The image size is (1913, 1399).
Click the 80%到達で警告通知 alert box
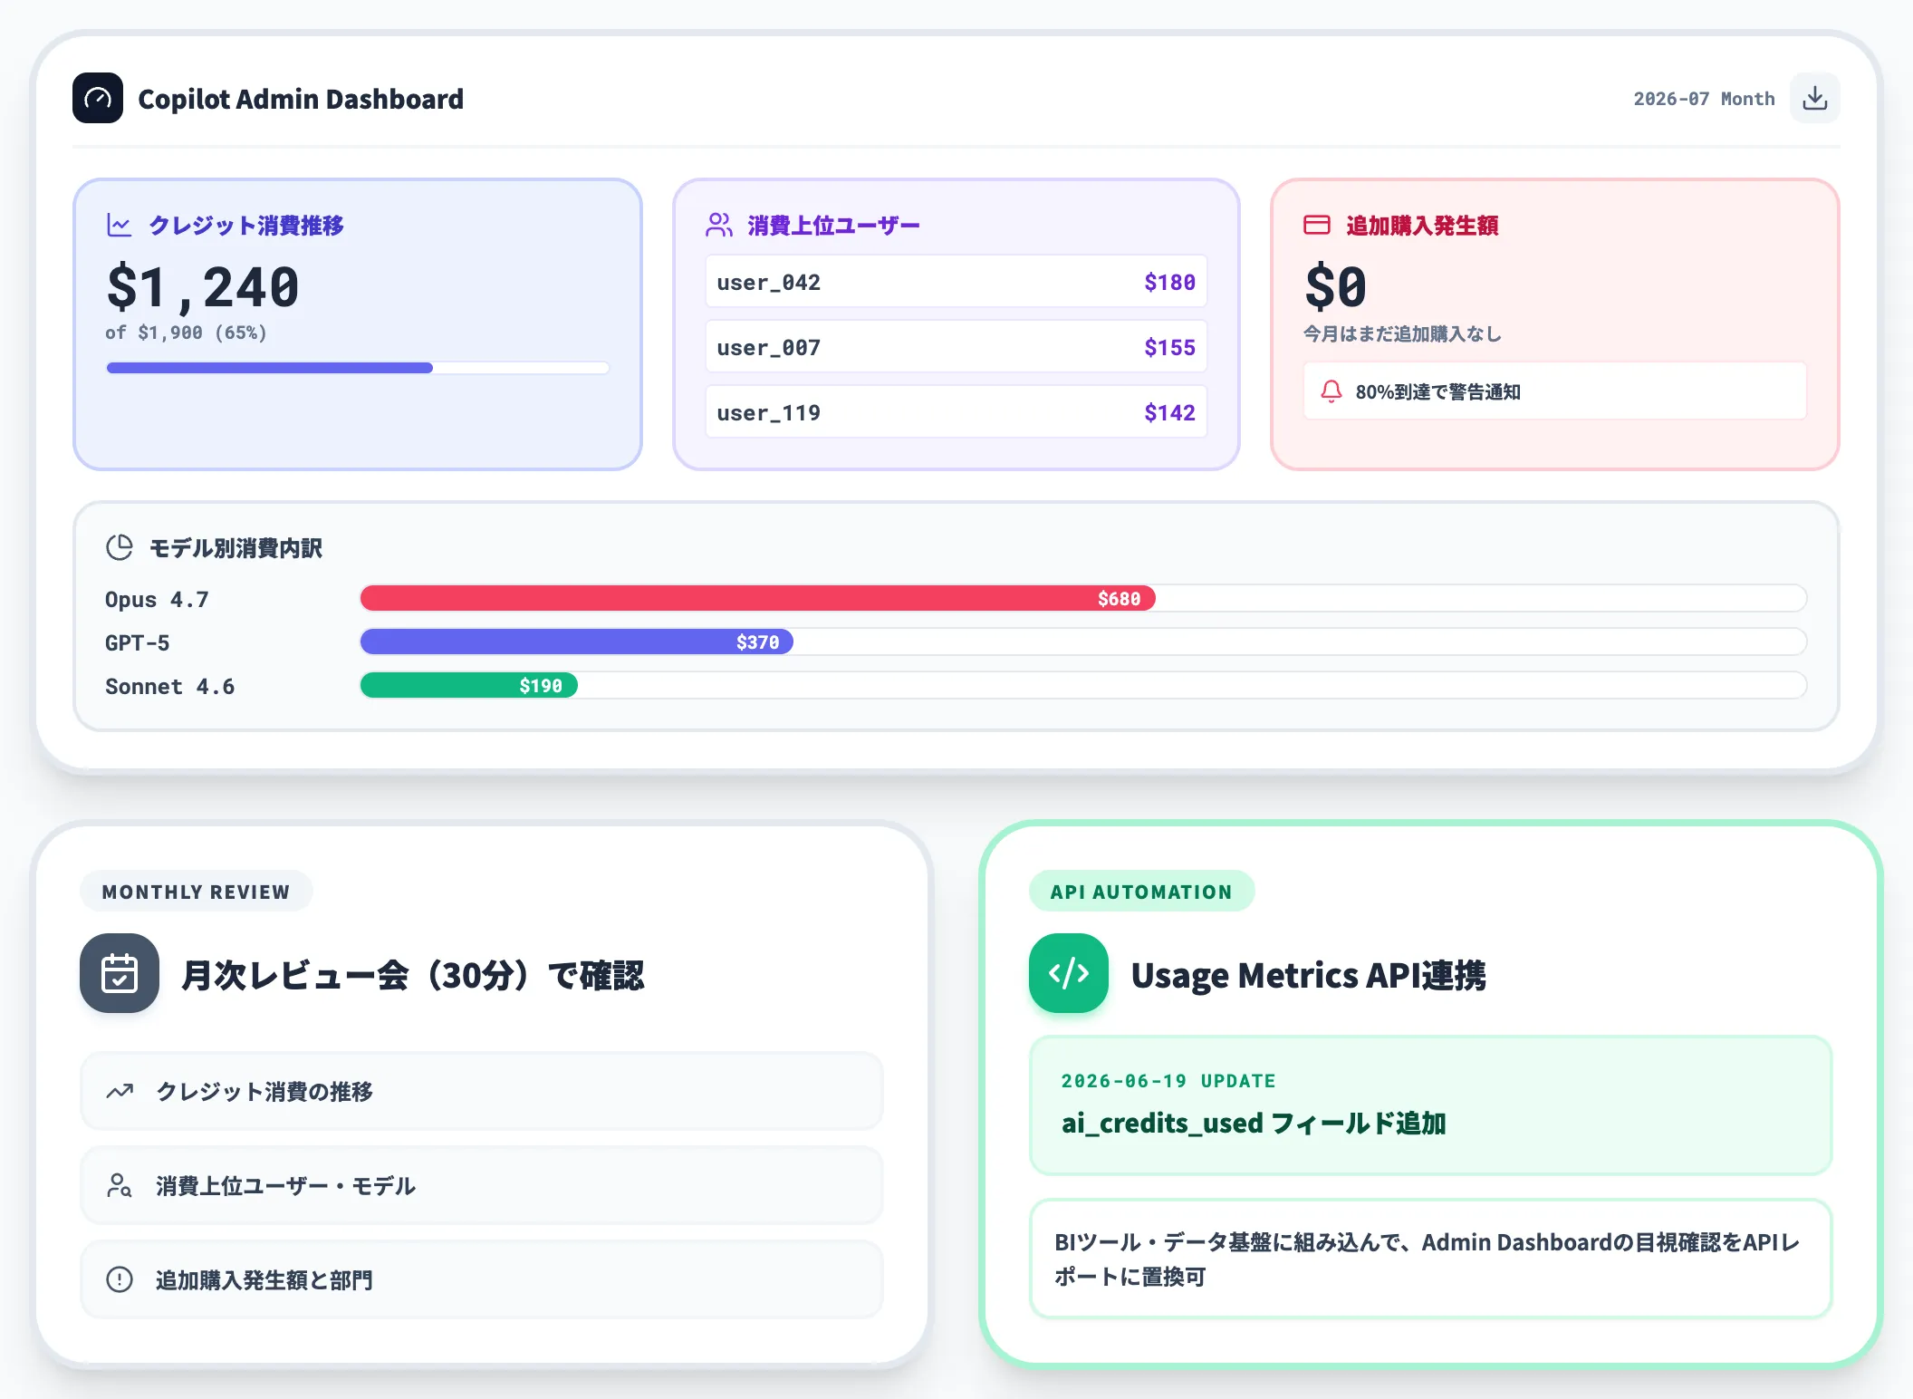[x=1555, y=391]
